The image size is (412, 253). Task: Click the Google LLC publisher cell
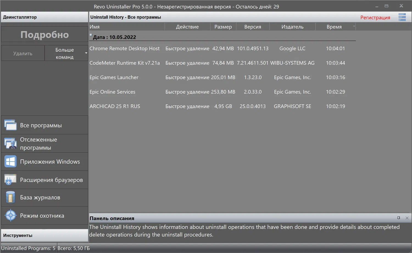(x=292, y=48)
